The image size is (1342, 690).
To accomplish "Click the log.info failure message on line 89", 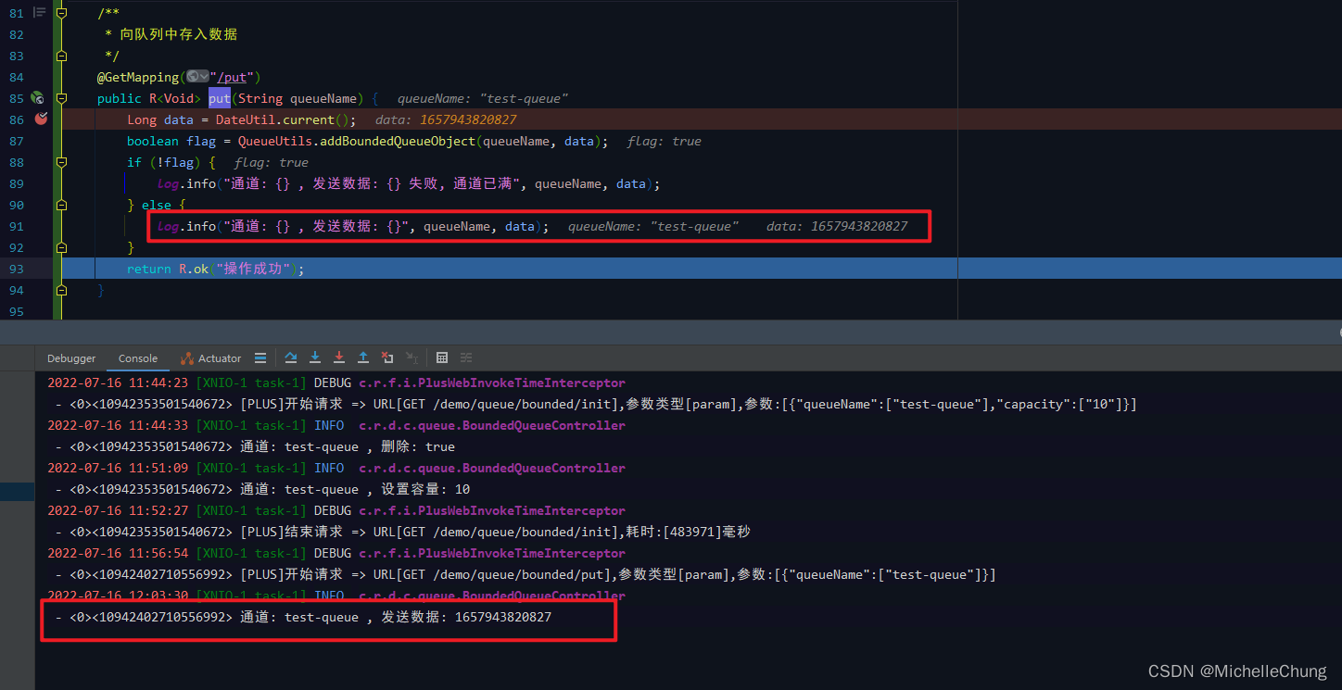I will point(409,183).
